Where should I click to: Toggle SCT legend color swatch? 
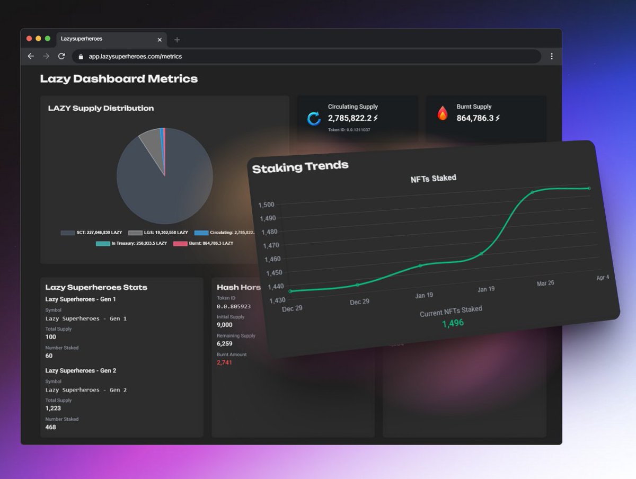(68, 233)
